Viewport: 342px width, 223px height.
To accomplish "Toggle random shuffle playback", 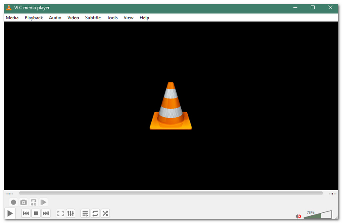I will (105, 213).
